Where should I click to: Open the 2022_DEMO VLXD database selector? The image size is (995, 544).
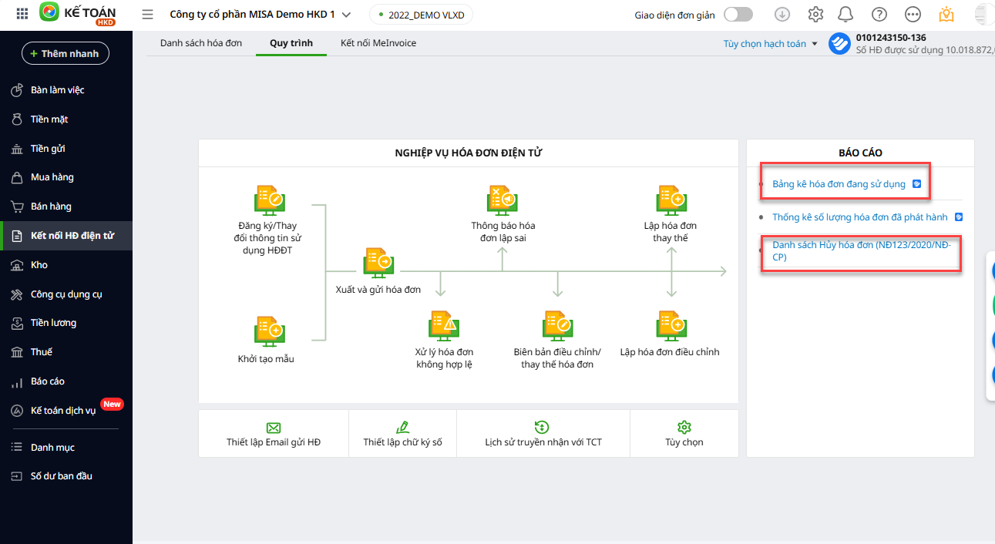[421, 15]
